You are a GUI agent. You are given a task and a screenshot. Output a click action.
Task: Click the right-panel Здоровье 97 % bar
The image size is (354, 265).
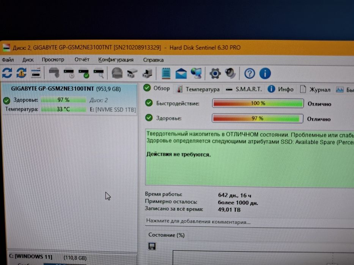(257, 118)
